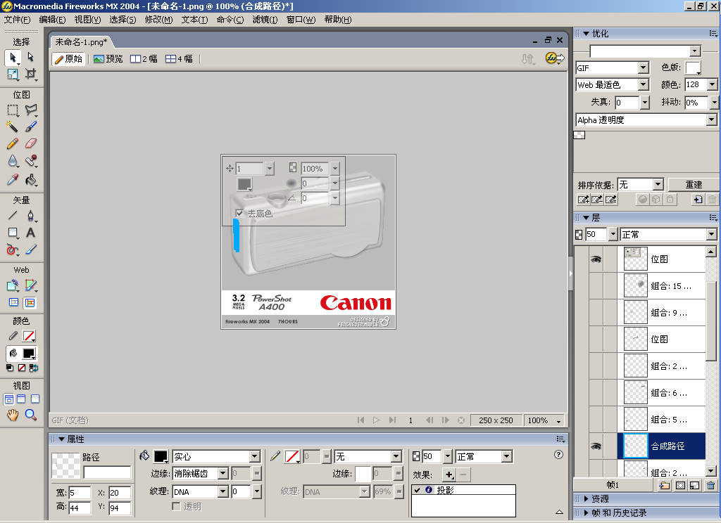
Task: Select the Text tool
Action: 30,233
